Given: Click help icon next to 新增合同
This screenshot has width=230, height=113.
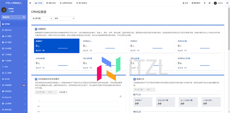Looking at the screenshot, I should (x=186, y=41).
